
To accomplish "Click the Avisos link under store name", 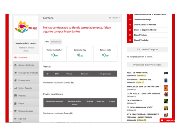I will tap(26, 51).
